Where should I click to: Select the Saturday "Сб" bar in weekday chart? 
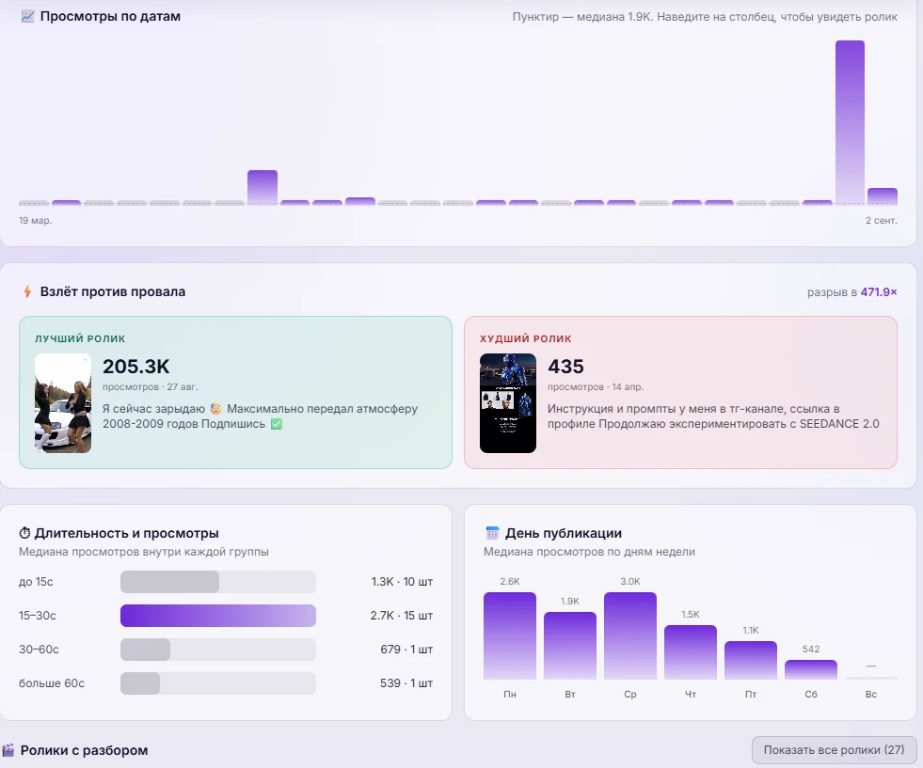(811, 670)
